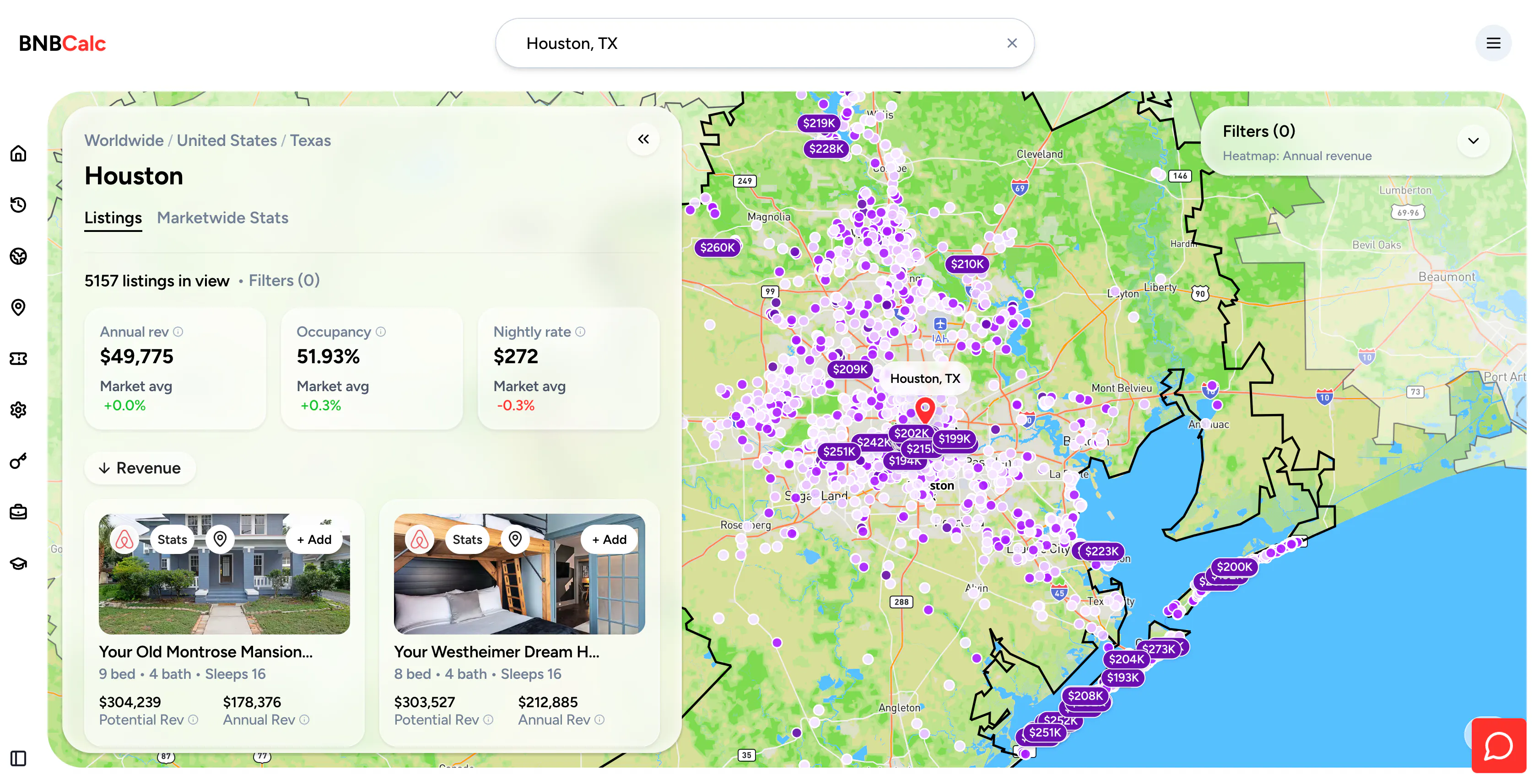
Task: Open the settings gear icon in sidebar
Action: 18,409
